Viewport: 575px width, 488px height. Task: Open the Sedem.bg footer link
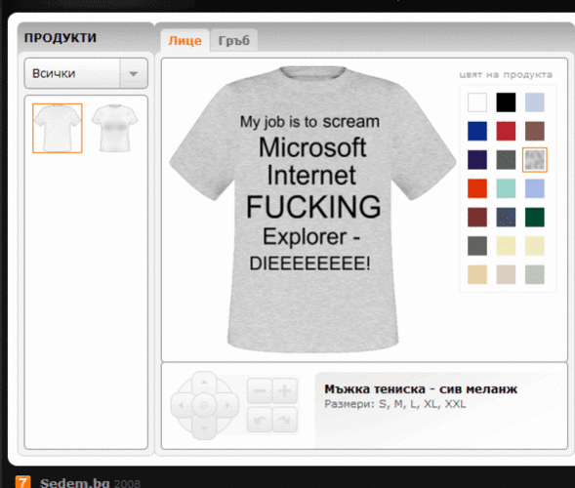[75, 482]
